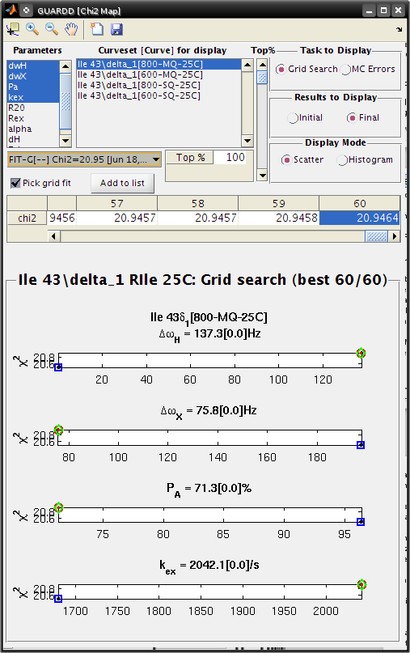Click Curveset list scroll up arrow
Viewport: 410px width, 653px height.
[x=247, y=65]
